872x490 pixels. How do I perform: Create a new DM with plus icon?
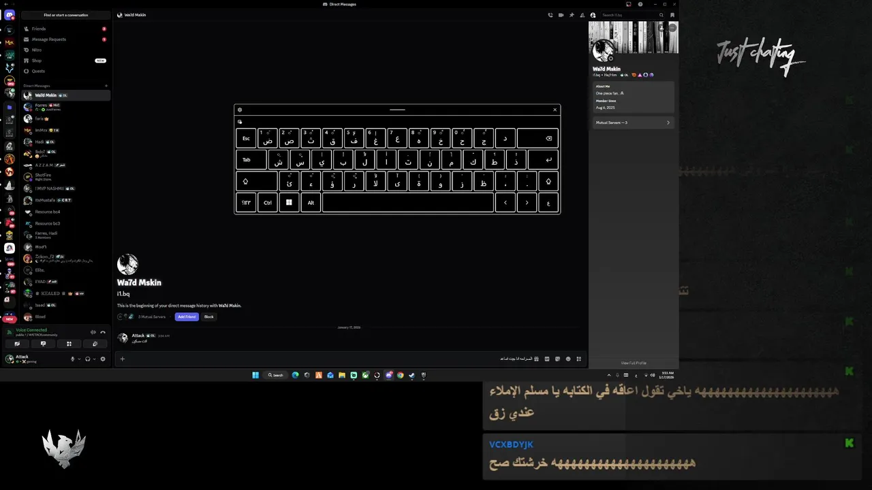[106, 86]
